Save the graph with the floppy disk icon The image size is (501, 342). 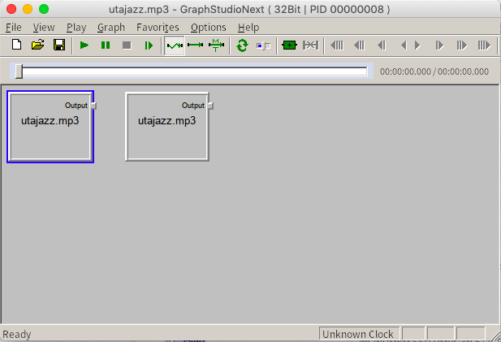point(58,45)
